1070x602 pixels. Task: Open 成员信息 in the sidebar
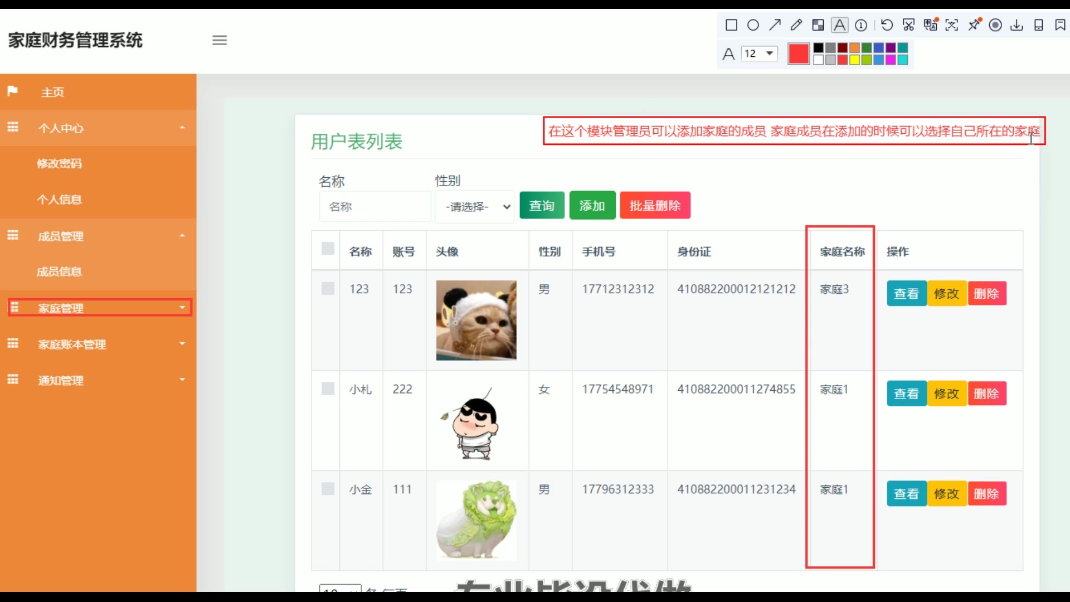(59, 271)
